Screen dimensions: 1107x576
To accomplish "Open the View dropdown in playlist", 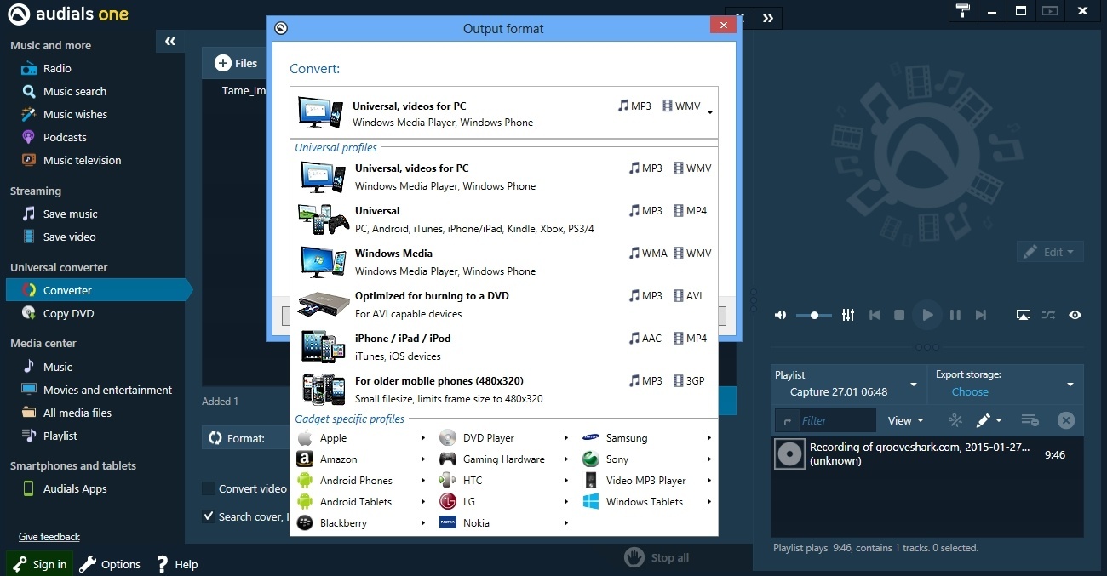I will (x=905, y=420).
